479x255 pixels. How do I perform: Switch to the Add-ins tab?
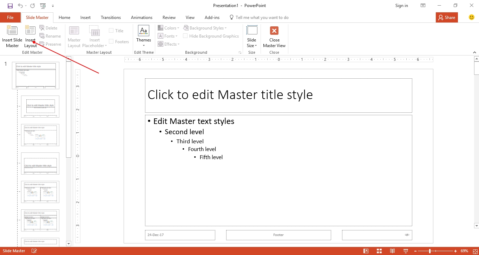click(x=212, y=18)
